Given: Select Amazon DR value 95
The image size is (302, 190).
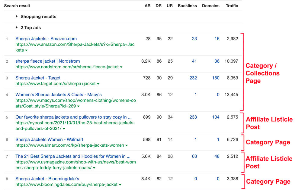Looking at the screenshot, I should tap(159, 39).
